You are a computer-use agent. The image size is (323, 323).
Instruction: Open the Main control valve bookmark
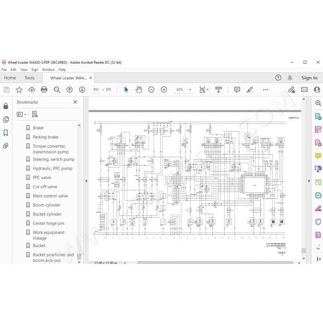50,196
